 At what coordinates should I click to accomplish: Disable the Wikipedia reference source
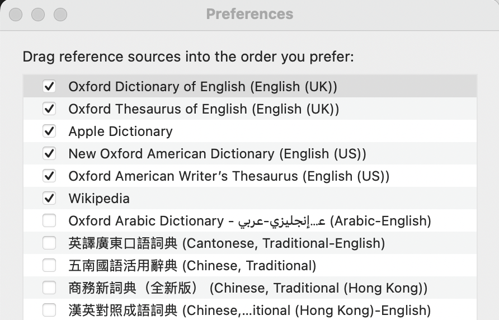coord(49,199)
